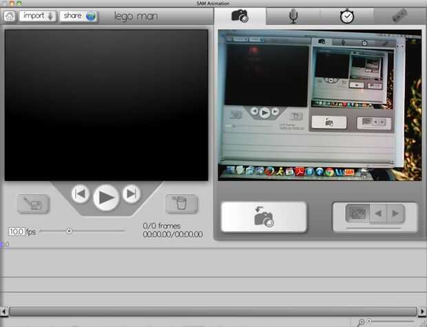Go to the home screen icon
The height and width of the screenshot is (327, 427).
[x=10, y=16]
